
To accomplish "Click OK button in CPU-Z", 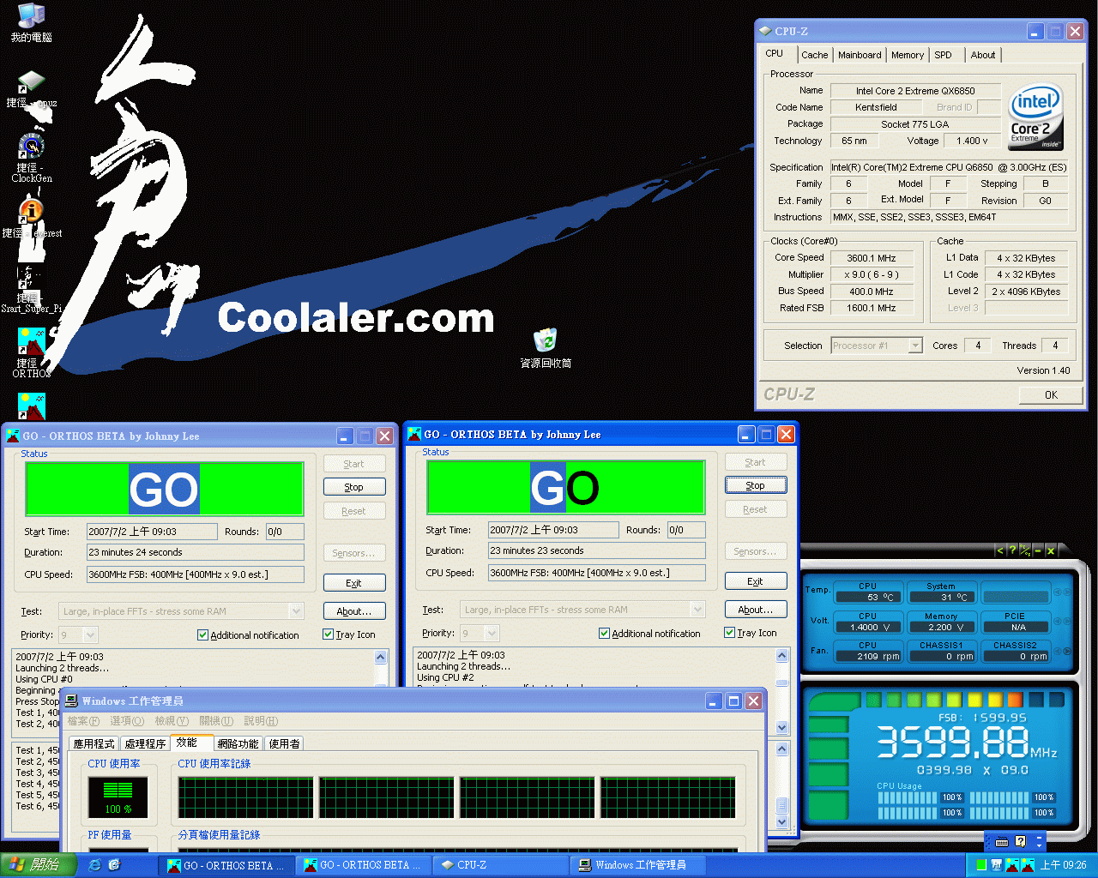I will coord(1051,395).
